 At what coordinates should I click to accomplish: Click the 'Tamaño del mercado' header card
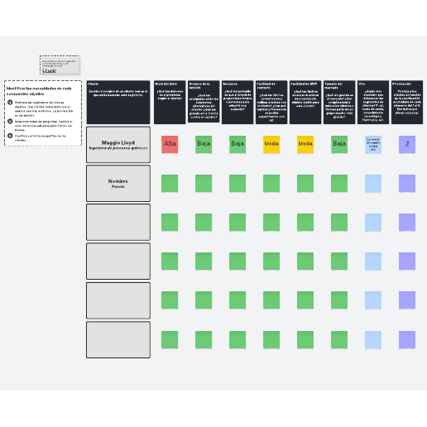coord(339,102)
